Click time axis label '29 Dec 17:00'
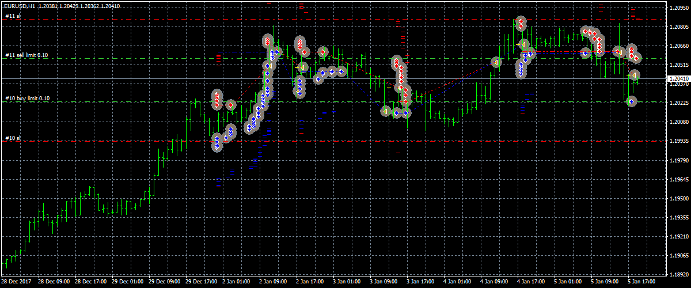 (x=203, y=282)
